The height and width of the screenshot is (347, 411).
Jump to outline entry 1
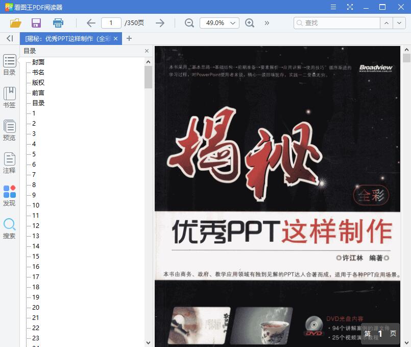click(x=34, y=113)
